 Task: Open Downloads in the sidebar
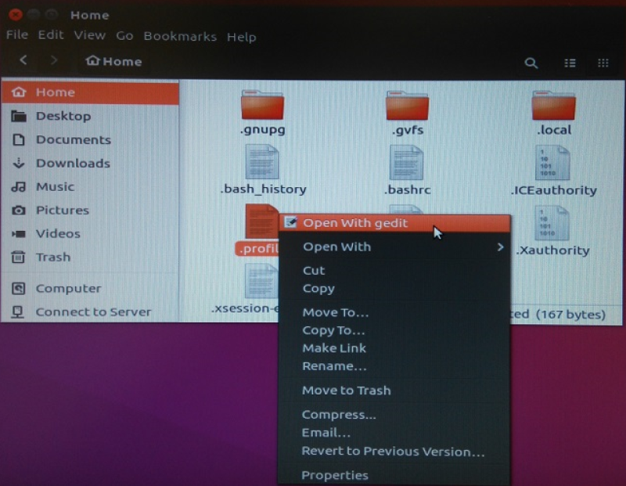tap(90, 163)
